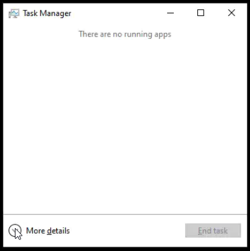Click the Task Manager app icon in title bar

(14, 14)
